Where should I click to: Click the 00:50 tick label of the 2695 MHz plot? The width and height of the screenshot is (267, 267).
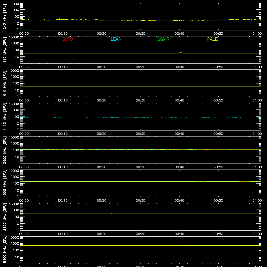point(218,167)
